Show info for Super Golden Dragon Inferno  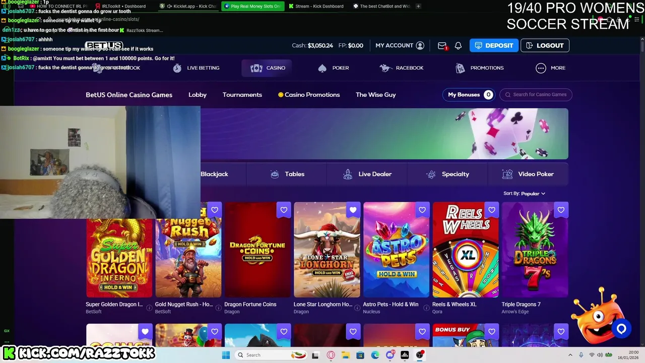pos(149,308)
